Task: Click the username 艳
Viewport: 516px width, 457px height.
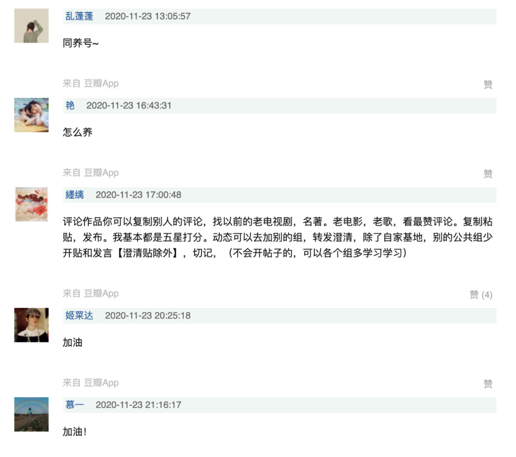Action: [70, 105]
